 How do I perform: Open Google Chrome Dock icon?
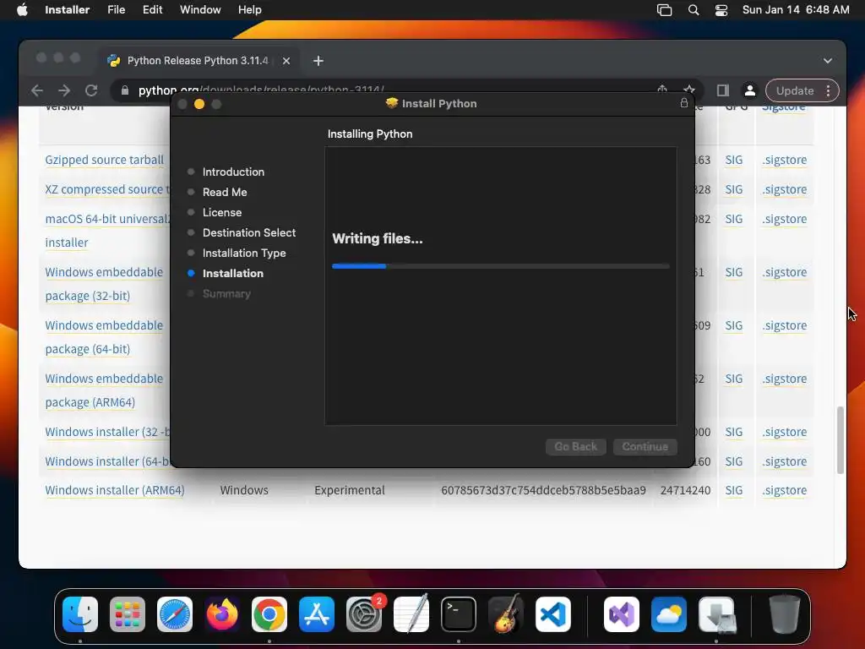click(269, 614)
